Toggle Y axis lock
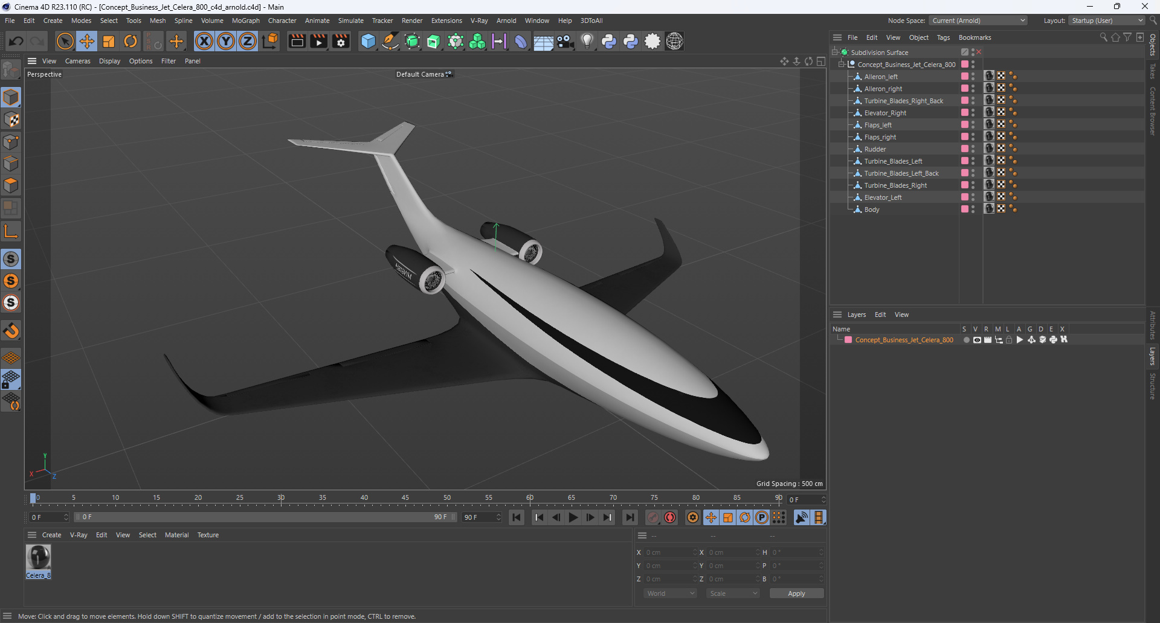The image size is (1160, 623). 226,41
